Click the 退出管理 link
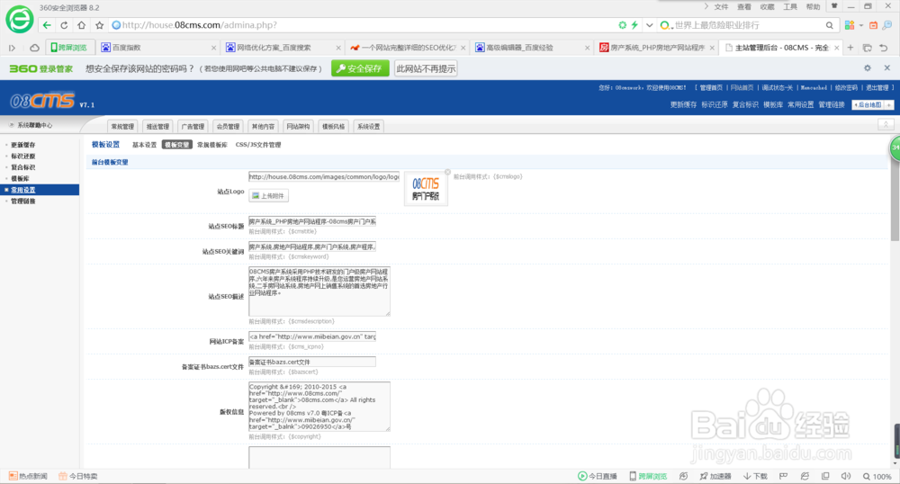This screenshot has height=484, width=900. (x=877, y=88)
